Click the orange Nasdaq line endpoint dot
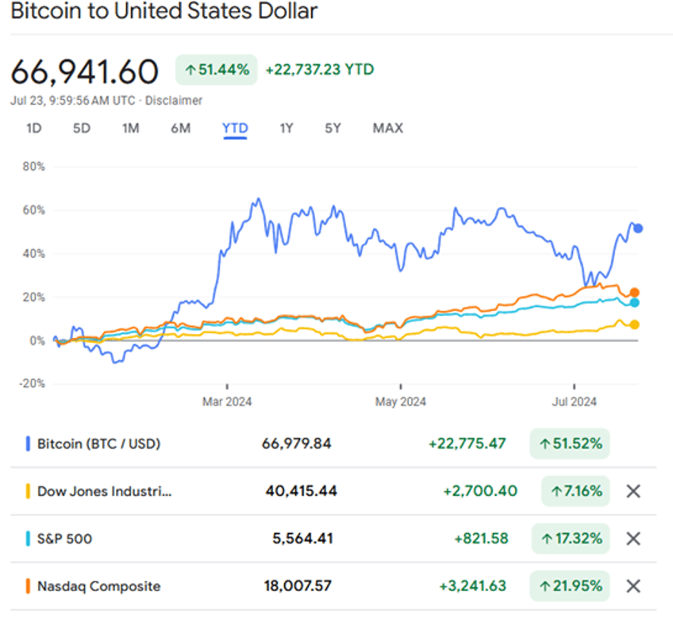 pos(634,293)
